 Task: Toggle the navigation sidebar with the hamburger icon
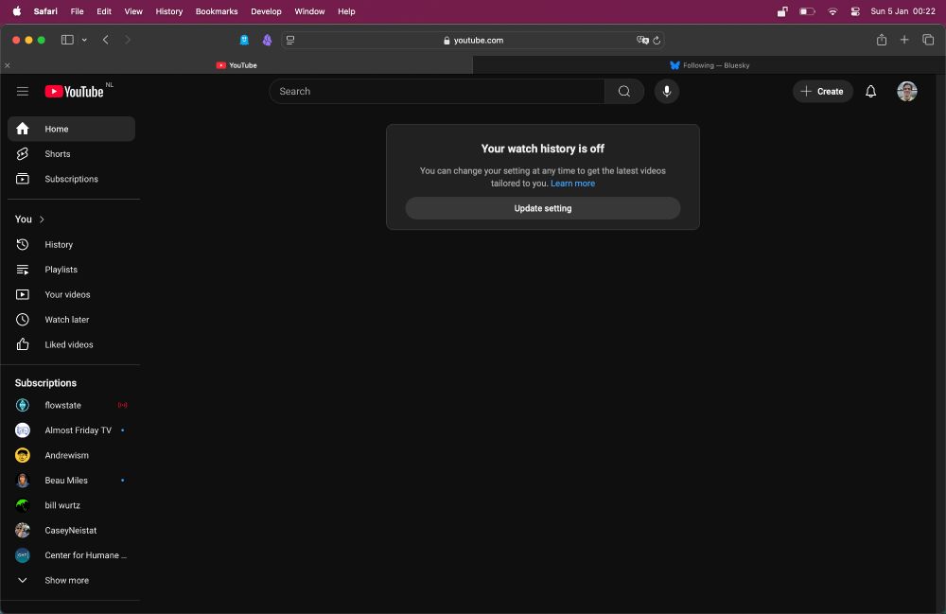23,91
